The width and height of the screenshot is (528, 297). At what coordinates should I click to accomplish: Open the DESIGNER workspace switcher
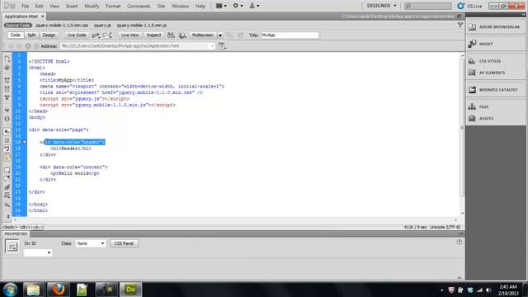coord(381,6)
